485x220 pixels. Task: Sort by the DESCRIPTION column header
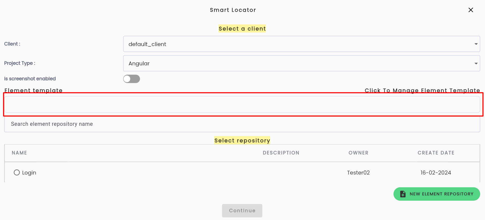coord(281,153)
